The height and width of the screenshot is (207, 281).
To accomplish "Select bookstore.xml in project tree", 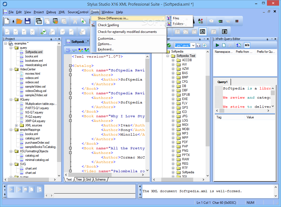I will coord(34,61).
